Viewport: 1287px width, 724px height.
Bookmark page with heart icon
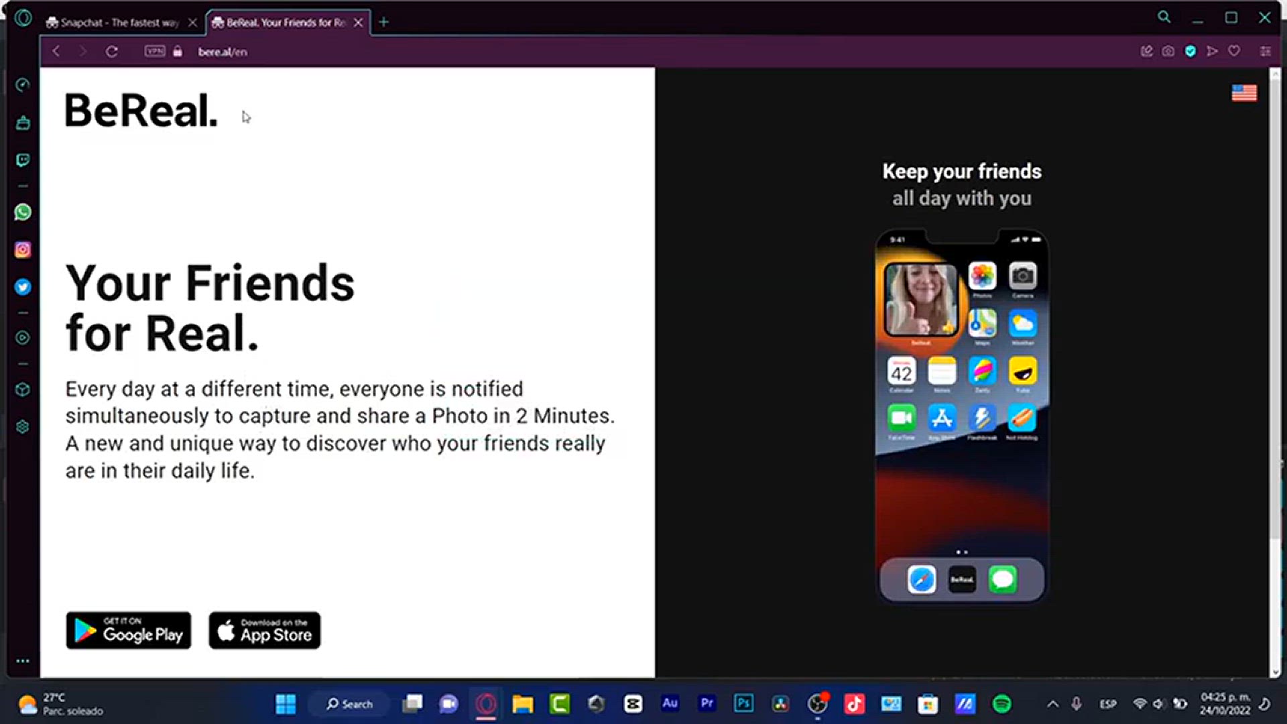[x=1234, y=52]
